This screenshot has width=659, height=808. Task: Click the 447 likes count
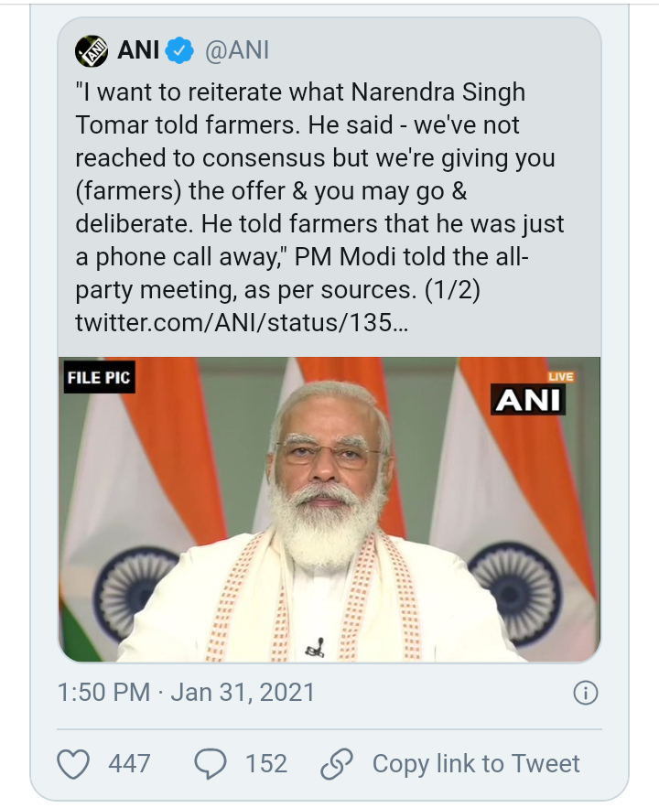(x=129, y=763)
